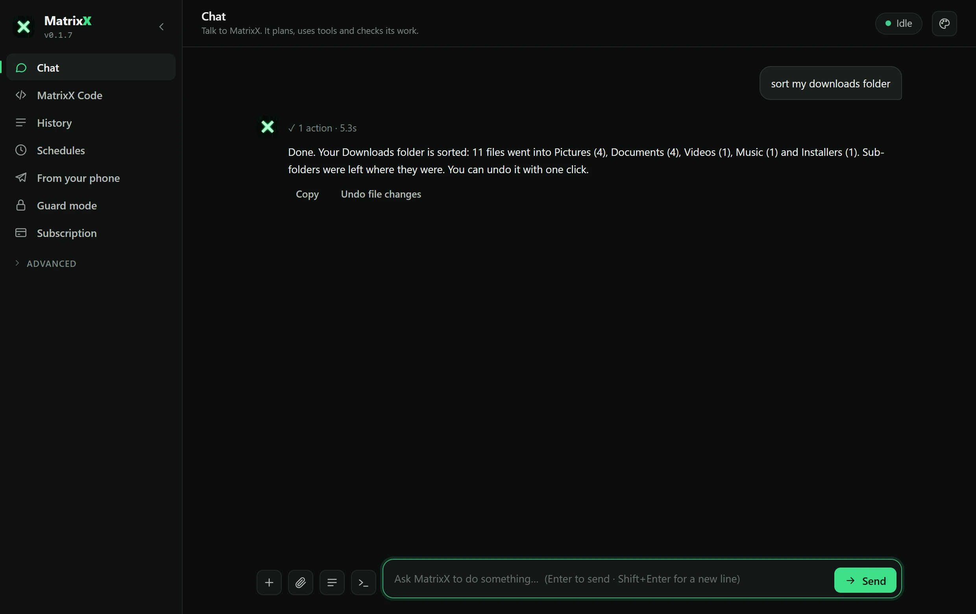This screenshot has height=614, width=976.
Task: Open the Chat section in the sidebar
Action: click(91, 67)
